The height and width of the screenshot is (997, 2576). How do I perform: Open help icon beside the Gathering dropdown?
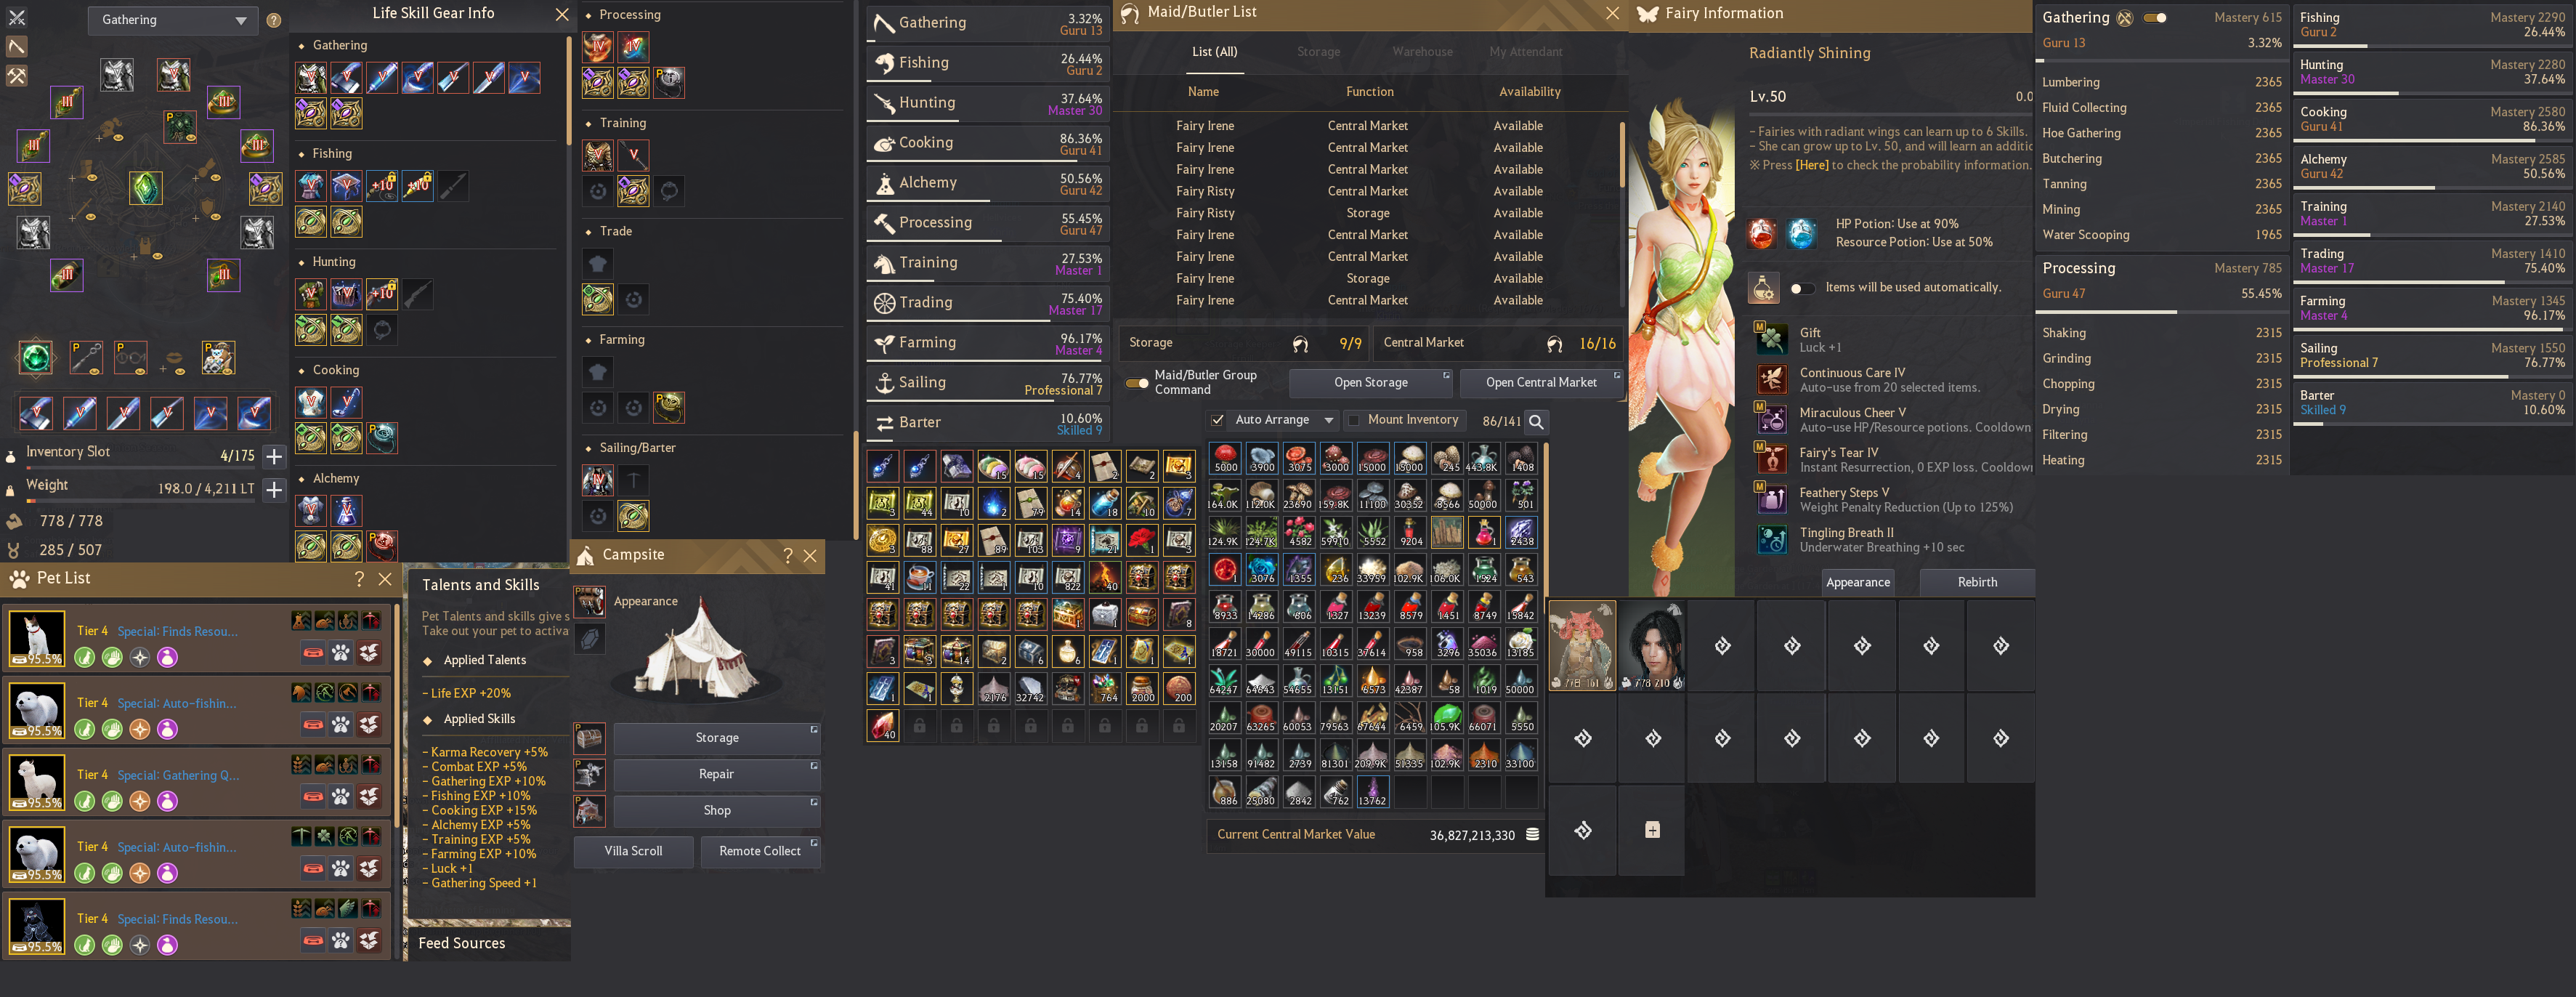pyautogui.click(x=274, y=20)
